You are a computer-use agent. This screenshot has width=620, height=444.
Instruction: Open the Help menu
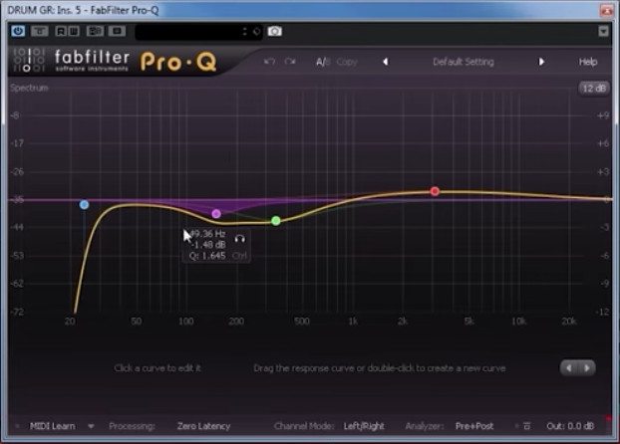pos(588,62)
